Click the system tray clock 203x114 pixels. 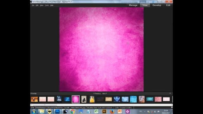tap(166, 112)
